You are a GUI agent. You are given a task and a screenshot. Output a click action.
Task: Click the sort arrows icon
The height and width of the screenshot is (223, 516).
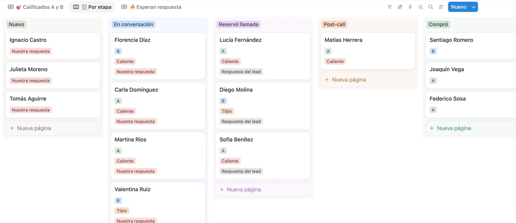pyautogui.click(x=400, y=7)
